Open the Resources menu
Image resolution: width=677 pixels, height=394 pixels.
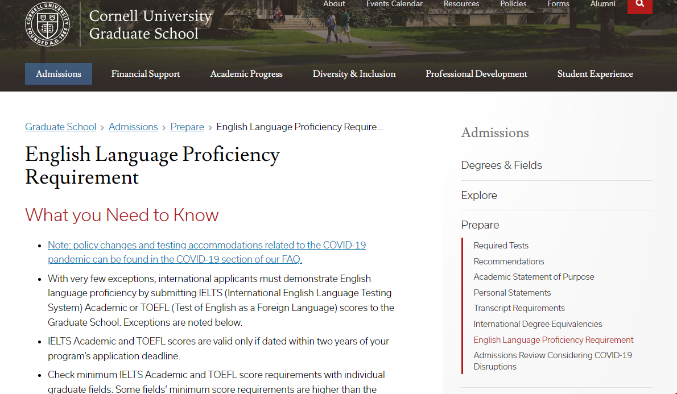click(461, 4)
